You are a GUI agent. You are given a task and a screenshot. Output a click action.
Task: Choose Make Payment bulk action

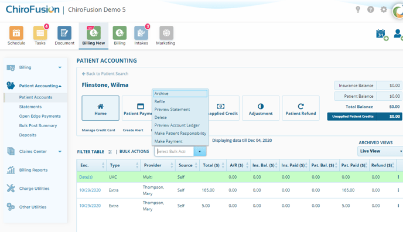pos(180,141)
